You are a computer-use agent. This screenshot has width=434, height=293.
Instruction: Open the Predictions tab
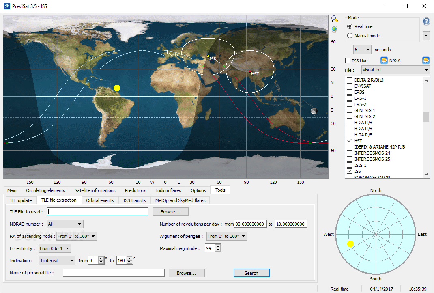[x=135, y=190]
